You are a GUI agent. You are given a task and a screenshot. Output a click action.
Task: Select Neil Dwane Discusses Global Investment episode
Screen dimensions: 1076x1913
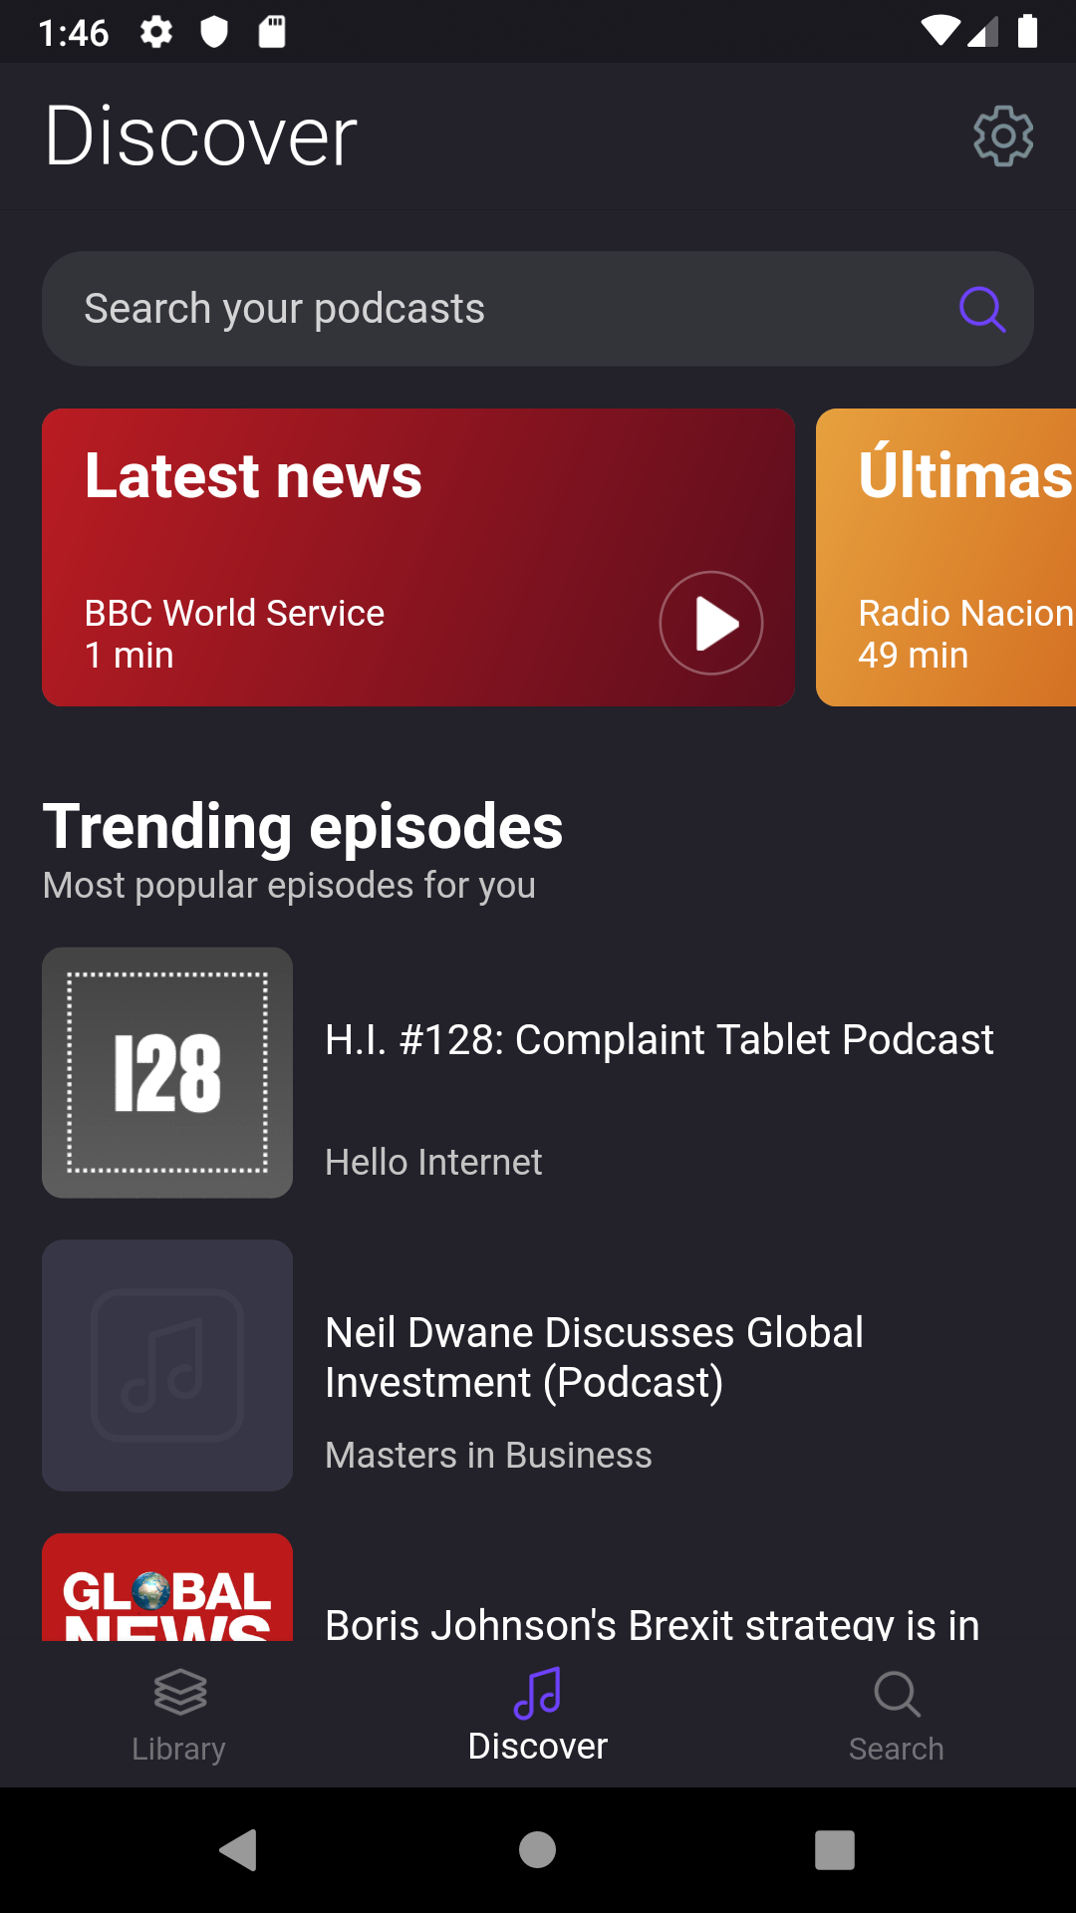594,1357
